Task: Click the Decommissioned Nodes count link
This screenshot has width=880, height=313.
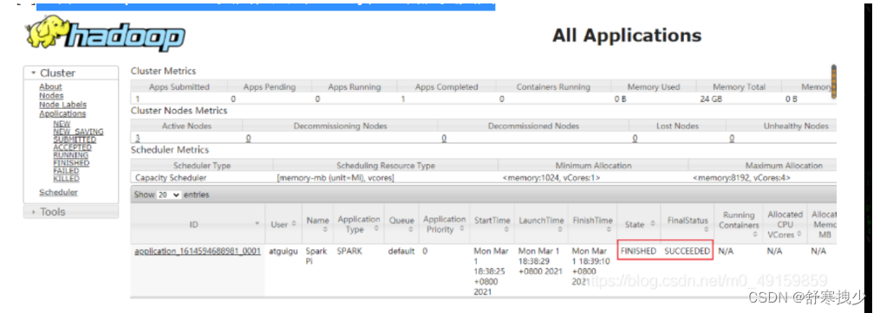Action: point(444,137)
